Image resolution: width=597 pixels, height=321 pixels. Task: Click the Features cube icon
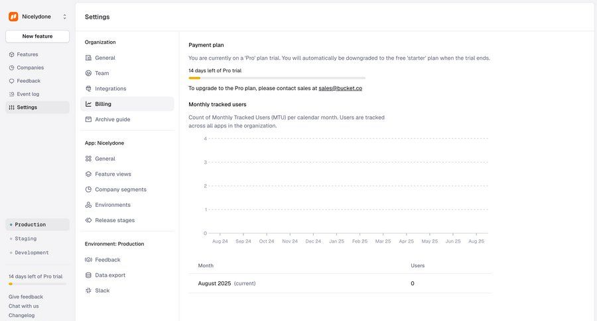pos(11,54)
